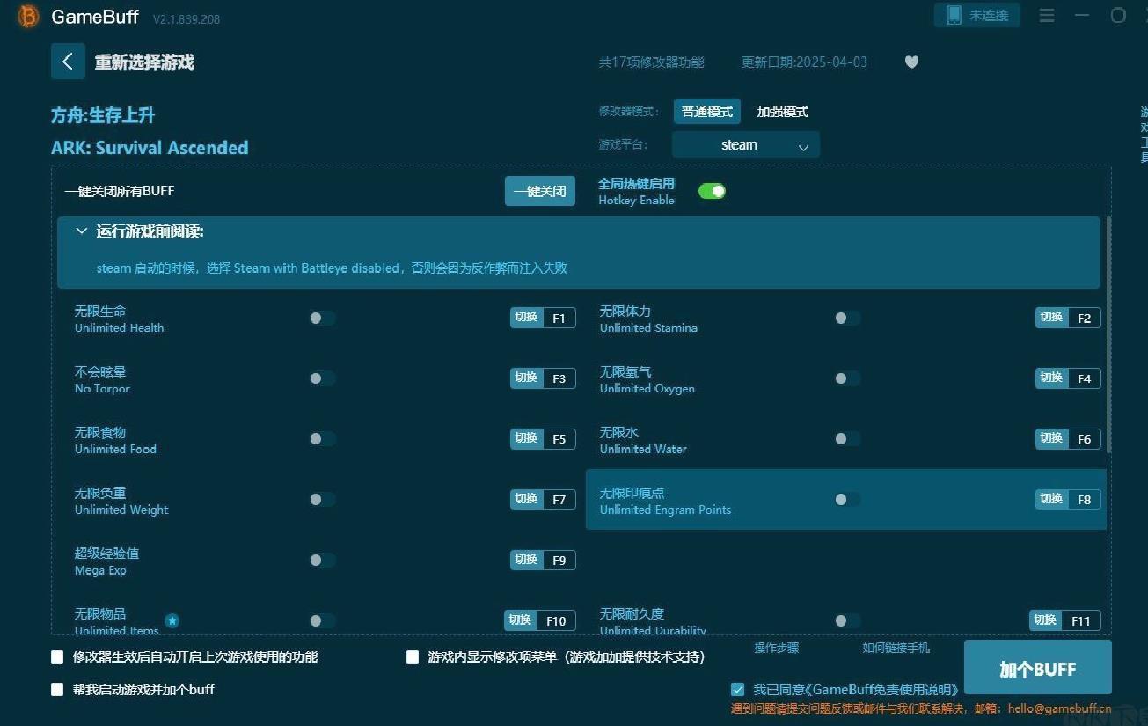Open the 操作步骤 link
The image size is (1148, 726).
coord(777,648)
